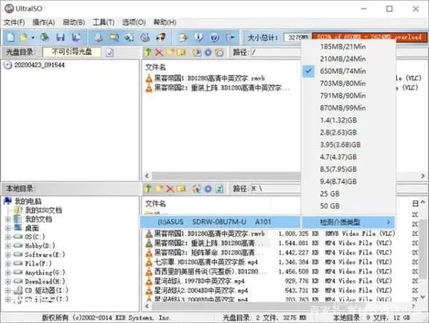Click the green-arrow Convert image toolbar icon
Screen dimensions: 429x323
tap(129, 37)
